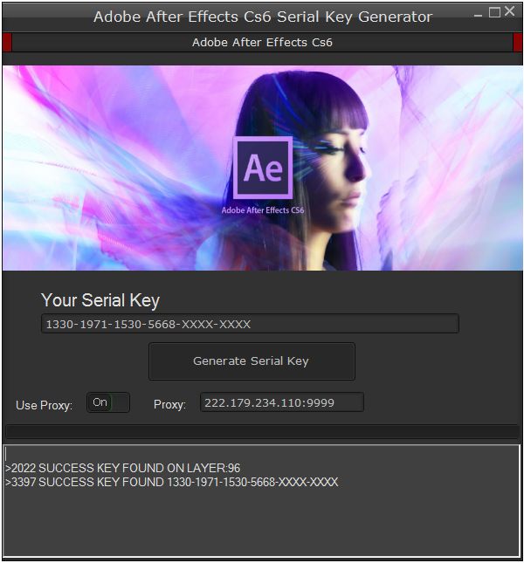
Task: Click the red square at right of header bar
Action: [517, 43]
